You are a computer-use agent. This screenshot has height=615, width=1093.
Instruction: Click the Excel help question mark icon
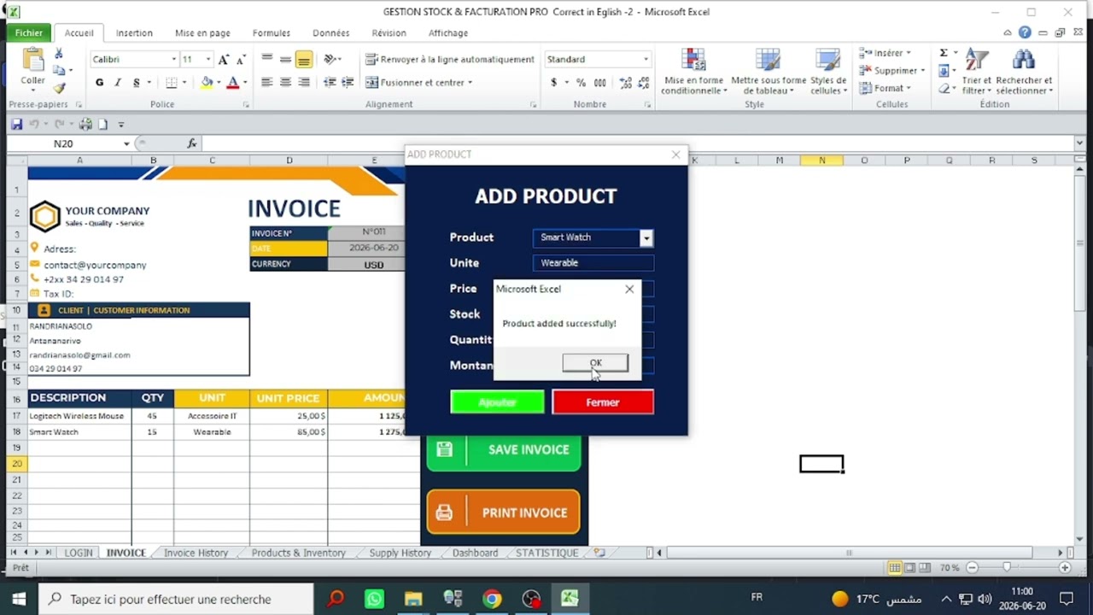coord(1025,32)
